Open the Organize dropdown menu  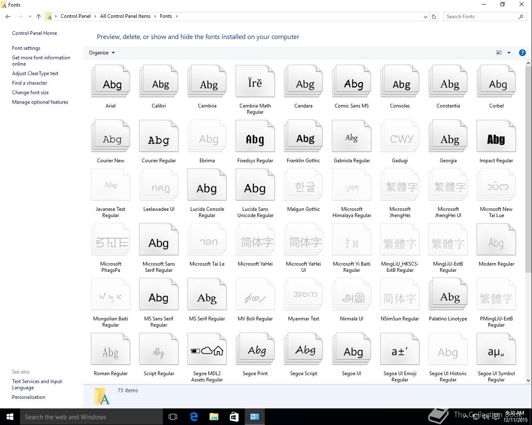[x=102, y=53]
